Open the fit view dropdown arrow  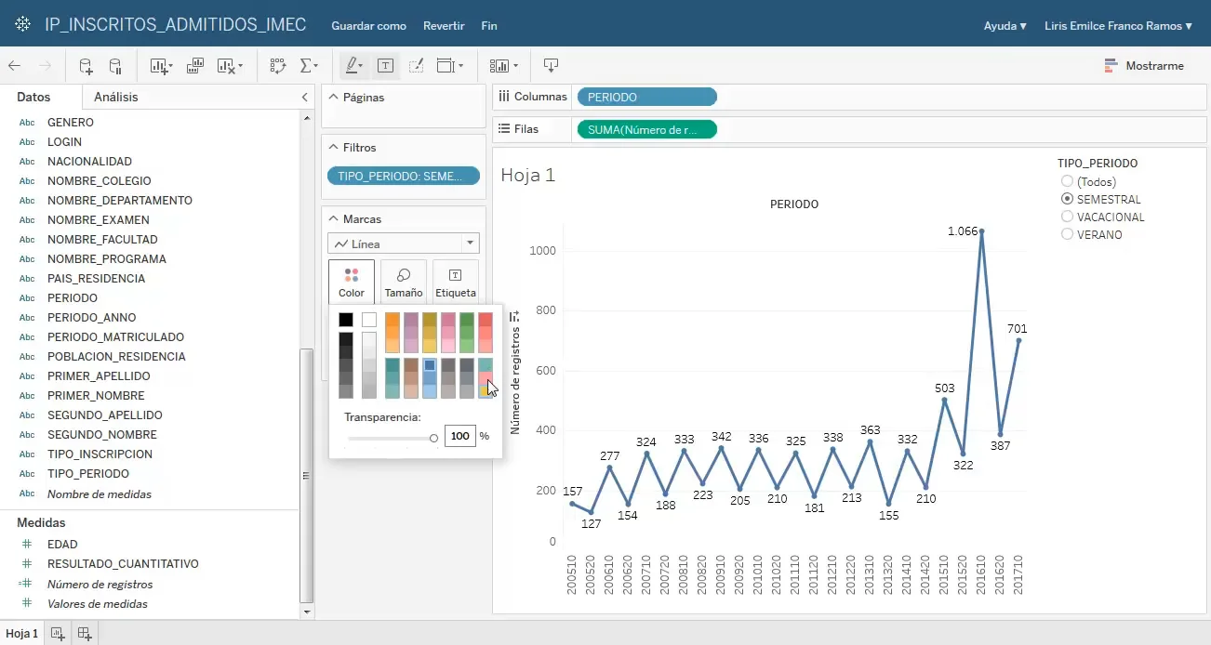461,66
